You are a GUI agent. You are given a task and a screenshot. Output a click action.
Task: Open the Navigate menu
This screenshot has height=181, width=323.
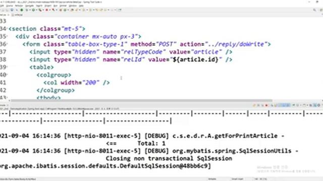(29, 6)
